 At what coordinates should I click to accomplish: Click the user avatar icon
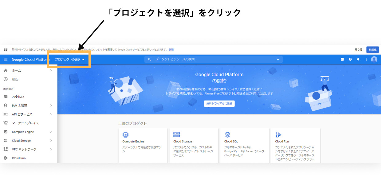click(374, 59)
